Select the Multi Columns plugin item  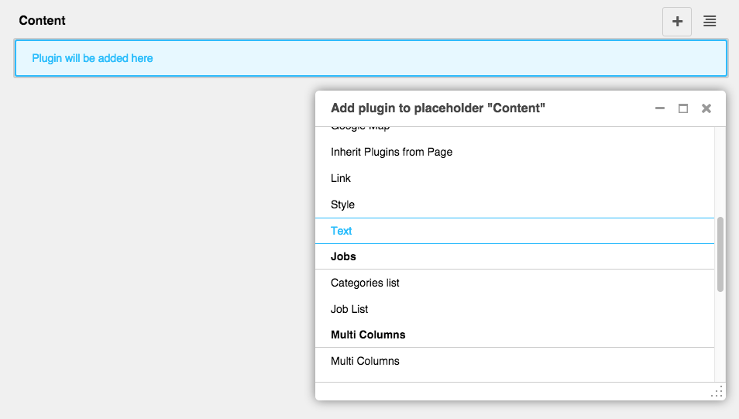pos(365,361)
